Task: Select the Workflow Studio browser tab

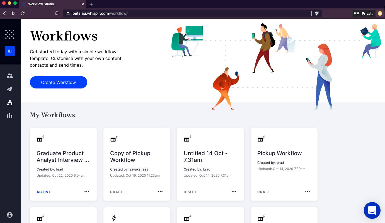Action: (53, 4)
